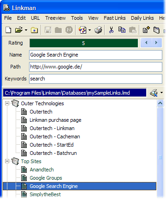Click the Path field with google.de URL
Viewport: 166px width, 199px height.
tap(95, 67)
